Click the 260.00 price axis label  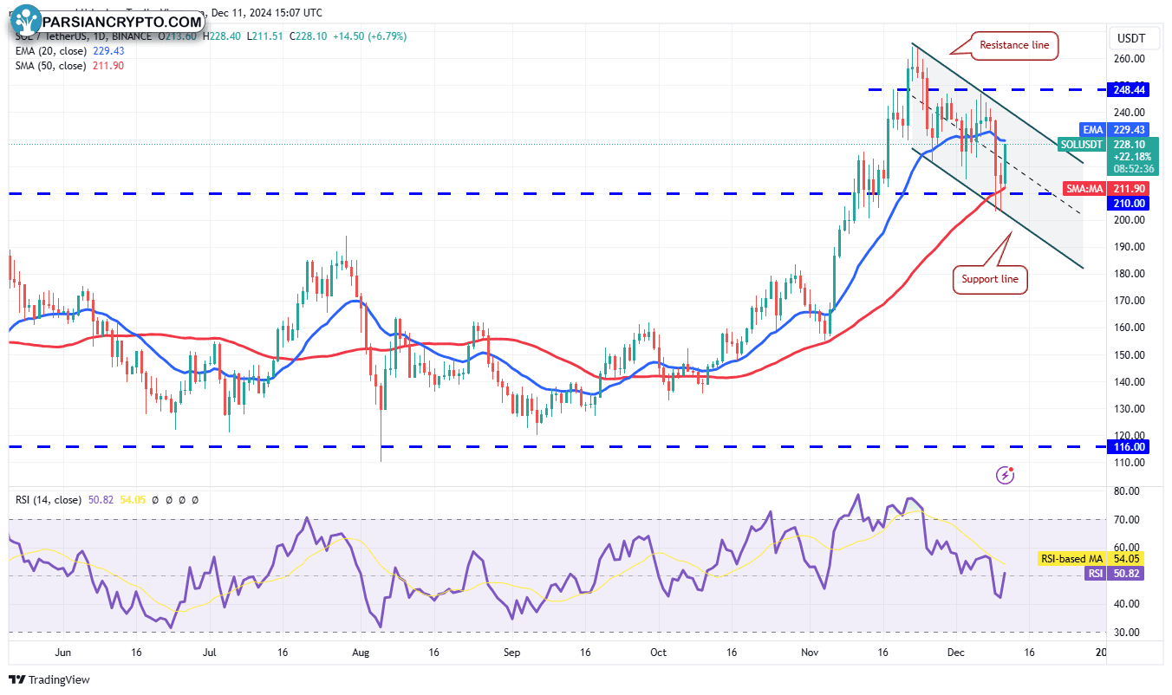(x=1130, y=59)
